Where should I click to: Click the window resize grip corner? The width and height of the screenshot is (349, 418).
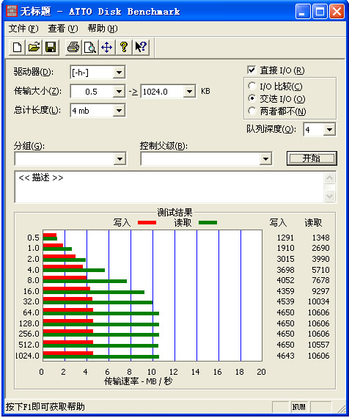(x=341, y=408)
